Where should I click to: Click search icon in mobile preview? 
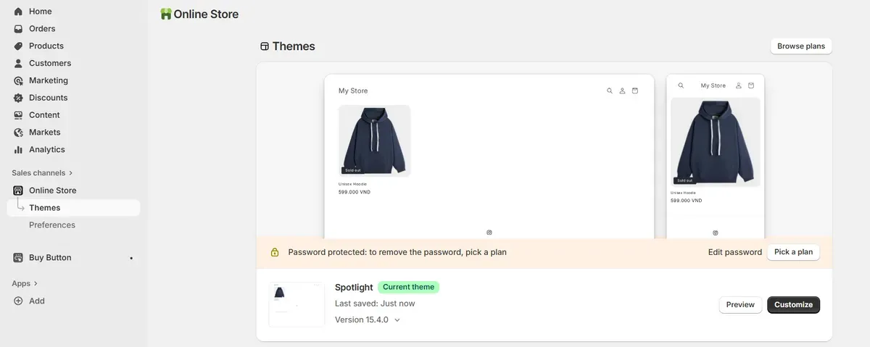681,85
